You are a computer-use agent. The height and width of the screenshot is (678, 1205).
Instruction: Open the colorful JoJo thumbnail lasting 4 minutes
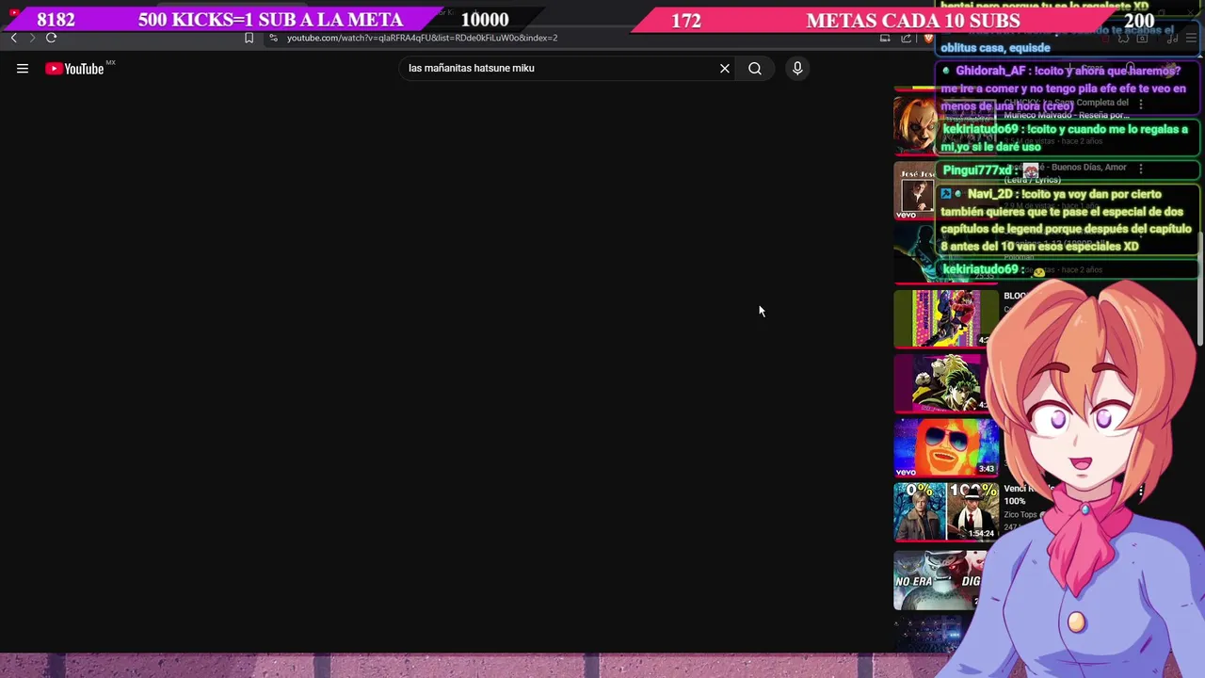point(944,318)
